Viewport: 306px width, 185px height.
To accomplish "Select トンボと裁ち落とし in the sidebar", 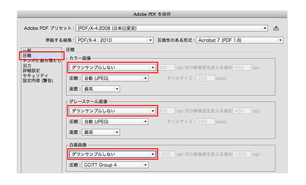I will [x=42, y=61].
